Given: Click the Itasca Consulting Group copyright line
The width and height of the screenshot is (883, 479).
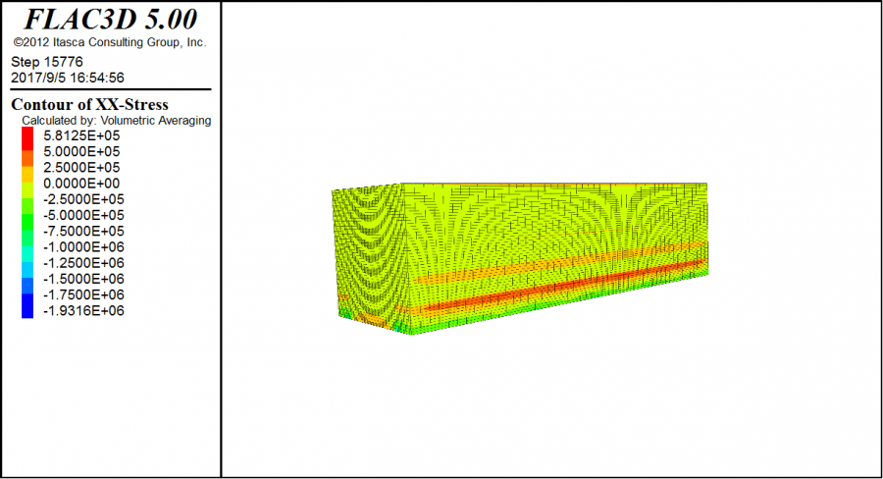Looking at the screenshot, I should tap(110, 42).
